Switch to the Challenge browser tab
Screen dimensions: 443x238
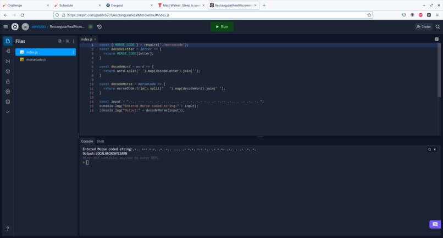25,5
